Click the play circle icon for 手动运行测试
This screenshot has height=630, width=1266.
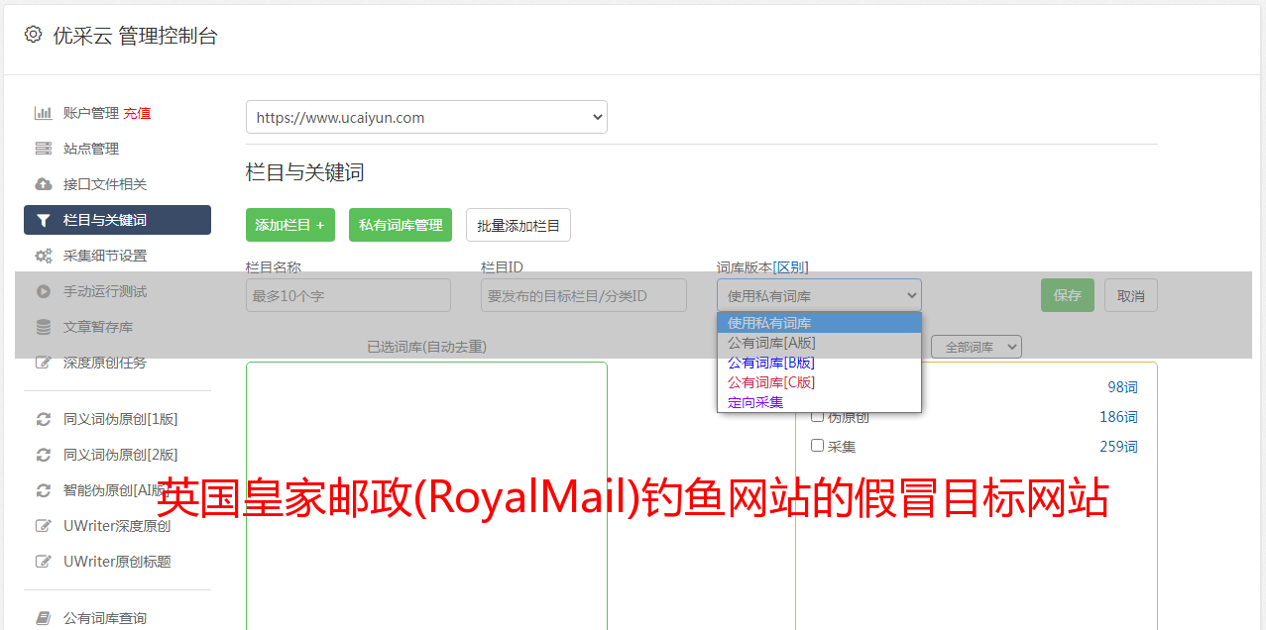(44, 291)
